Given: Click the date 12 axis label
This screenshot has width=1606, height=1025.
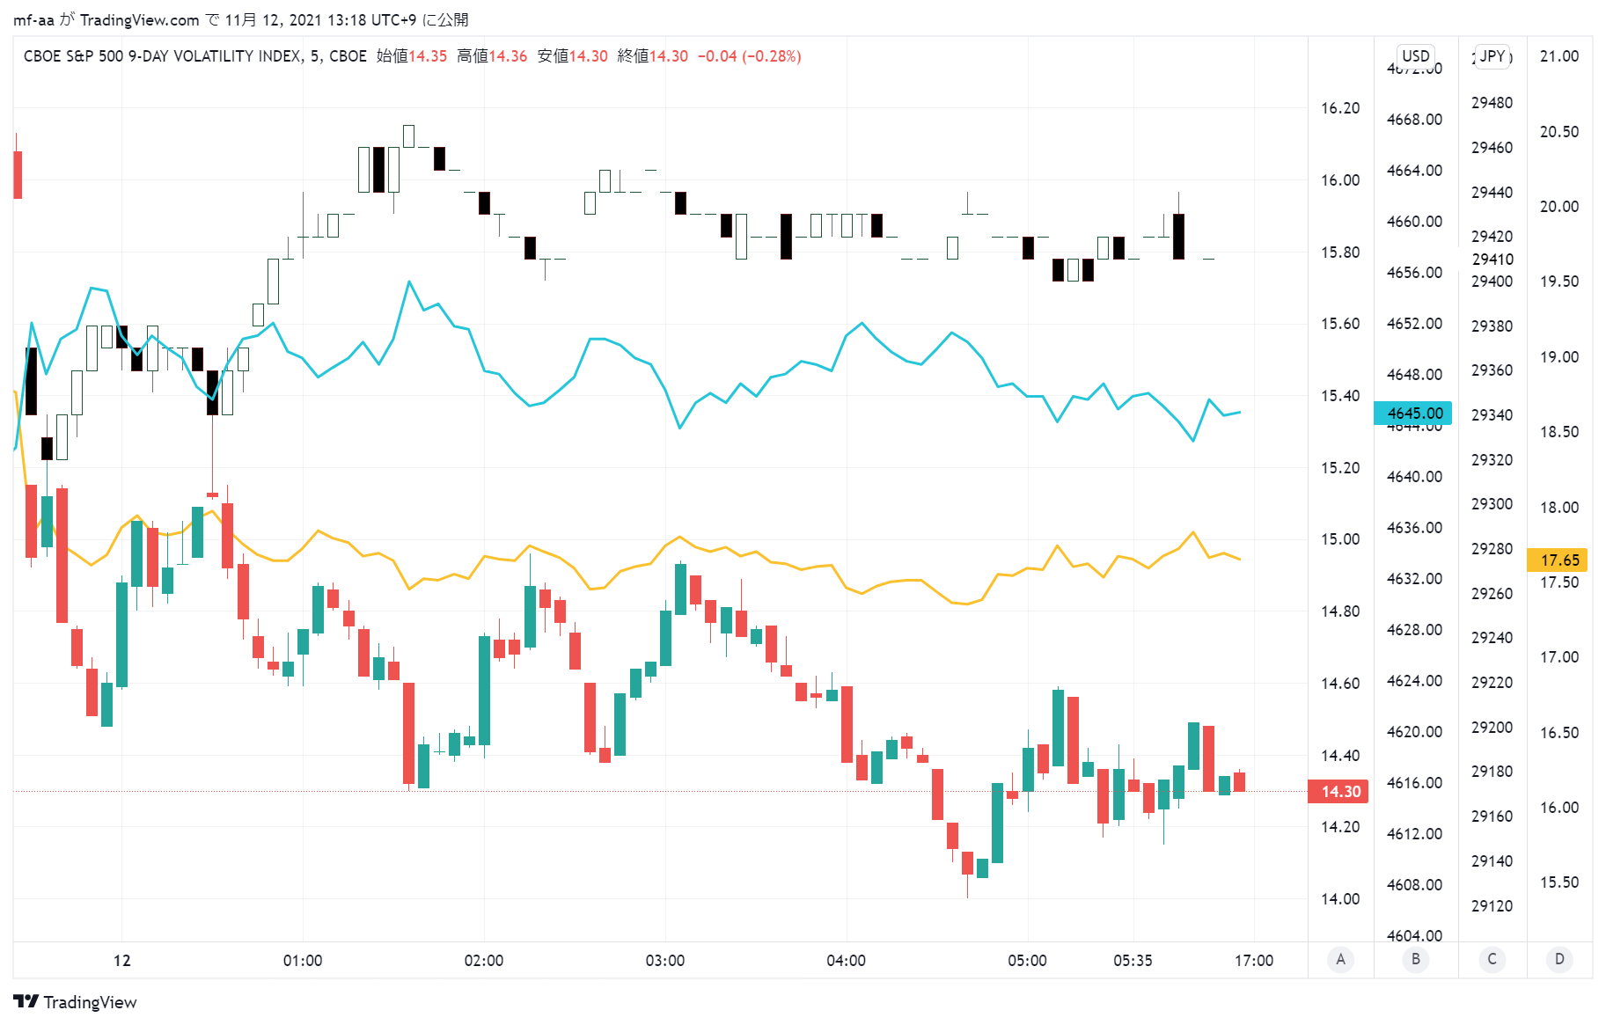Looking at the screenshot, I should tap(122, 960).
